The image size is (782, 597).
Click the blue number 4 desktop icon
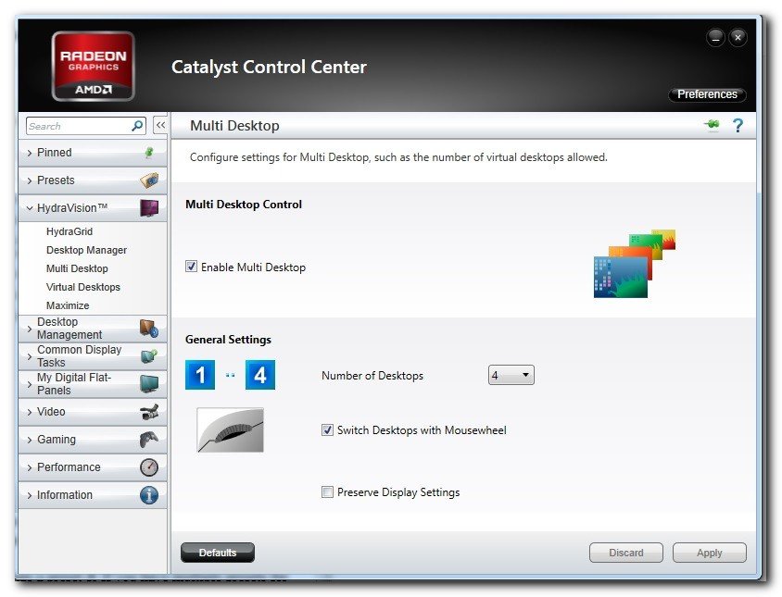tap(260, 375)
